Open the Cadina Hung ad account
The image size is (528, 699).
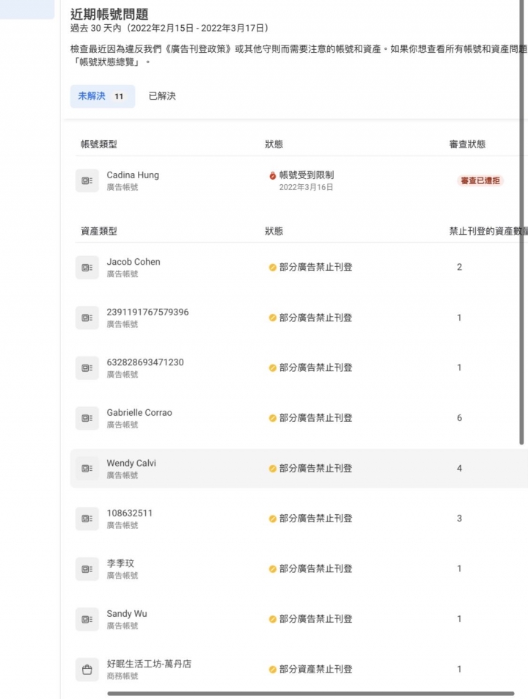[133, 175]
